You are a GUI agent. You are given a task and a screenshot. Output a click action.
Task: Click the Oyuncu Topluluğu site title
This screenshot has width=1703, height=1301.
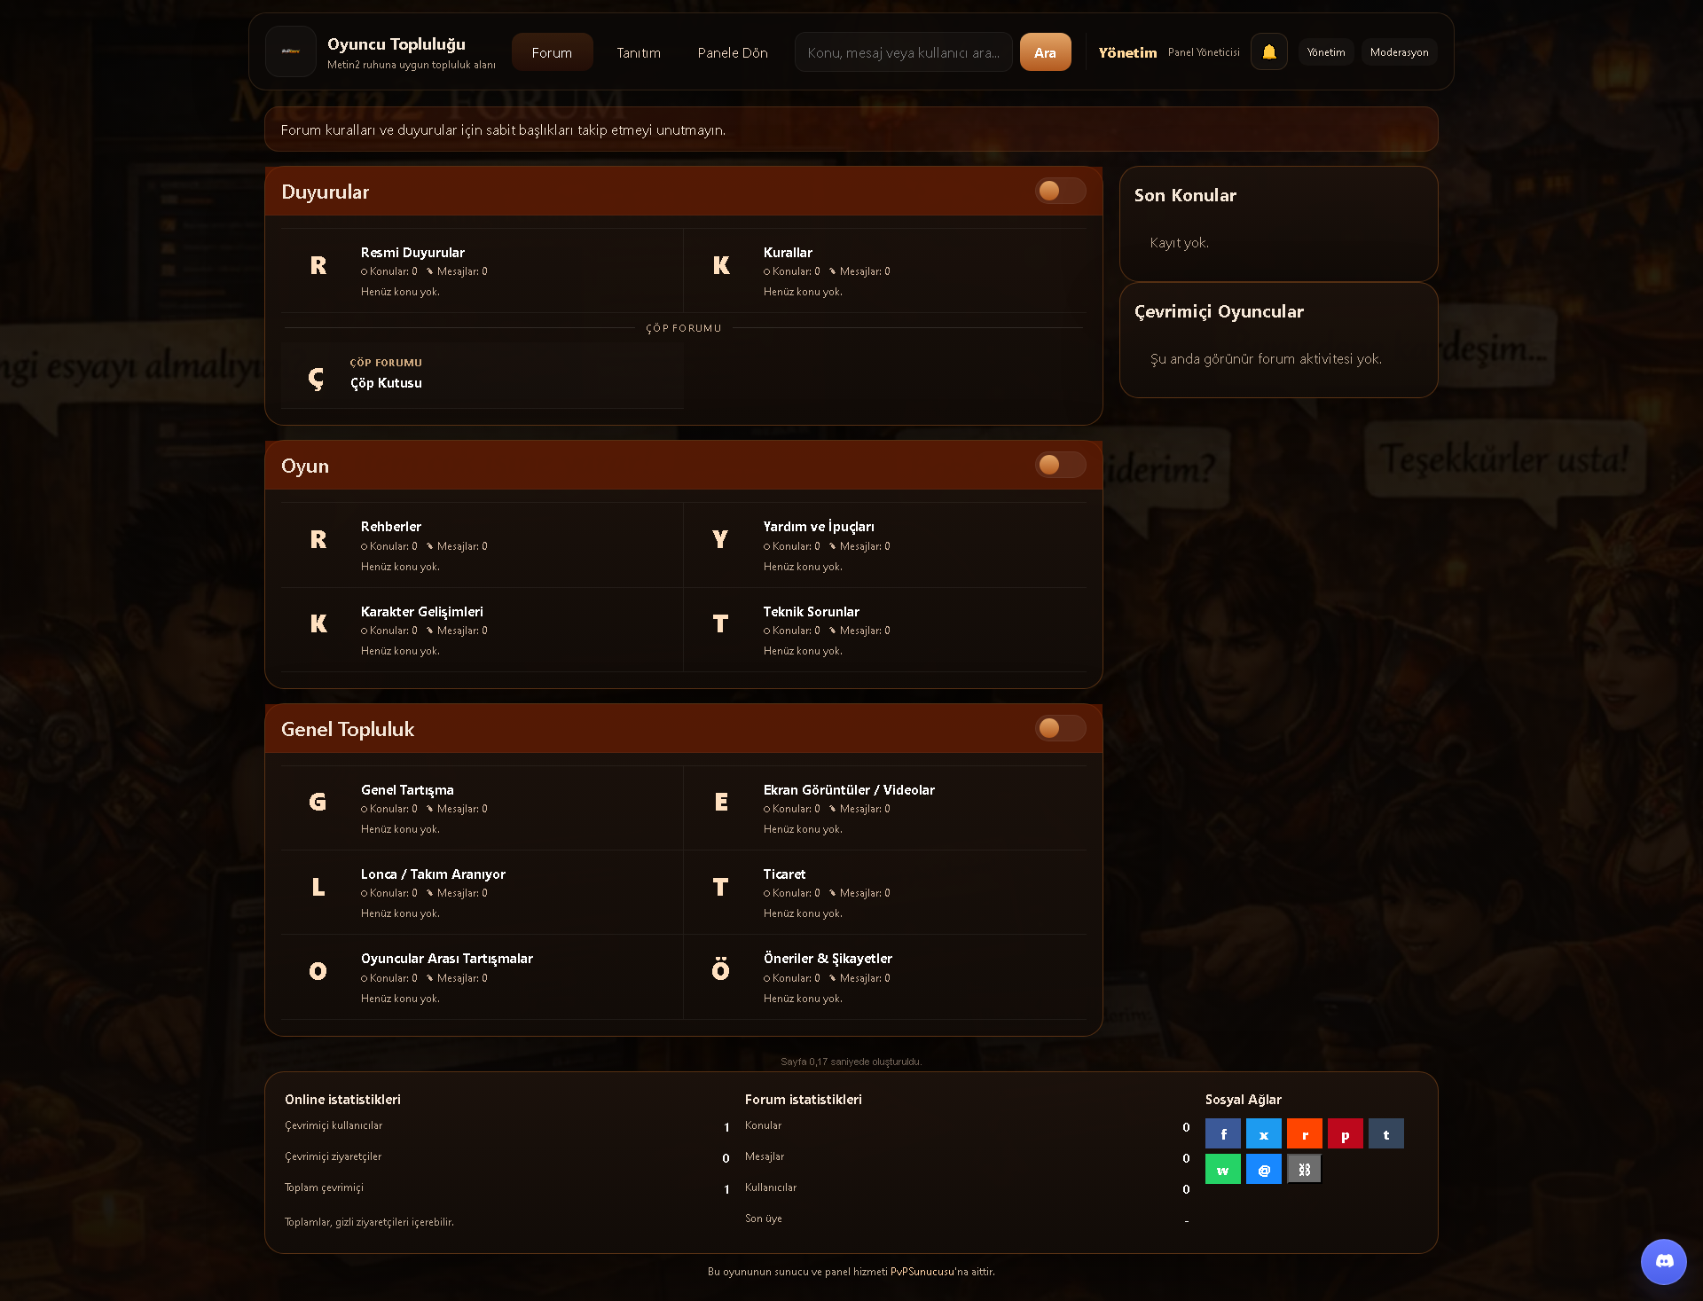pyautogui.click(x=396, y=44)
